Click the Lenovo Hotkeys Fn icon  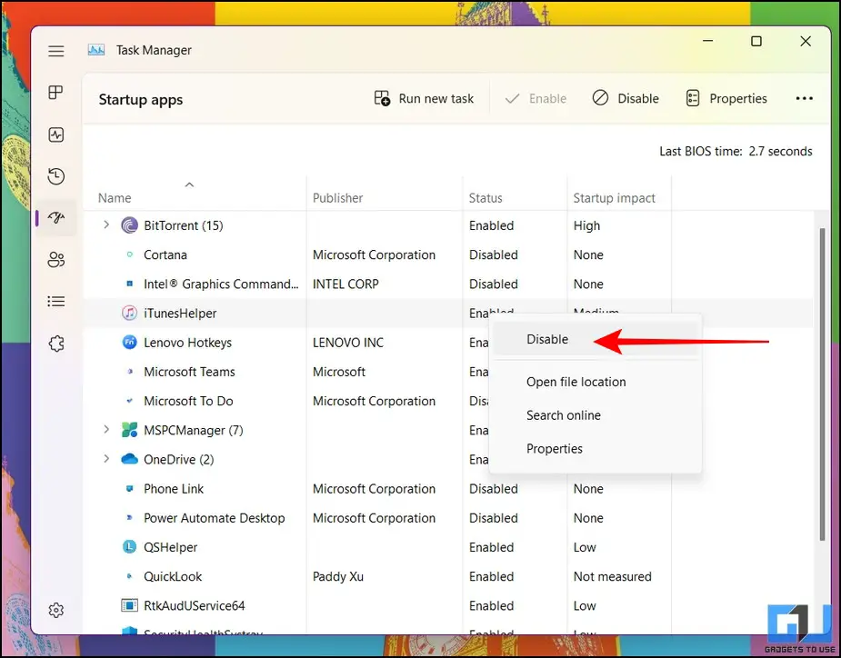tap(129, 342)
